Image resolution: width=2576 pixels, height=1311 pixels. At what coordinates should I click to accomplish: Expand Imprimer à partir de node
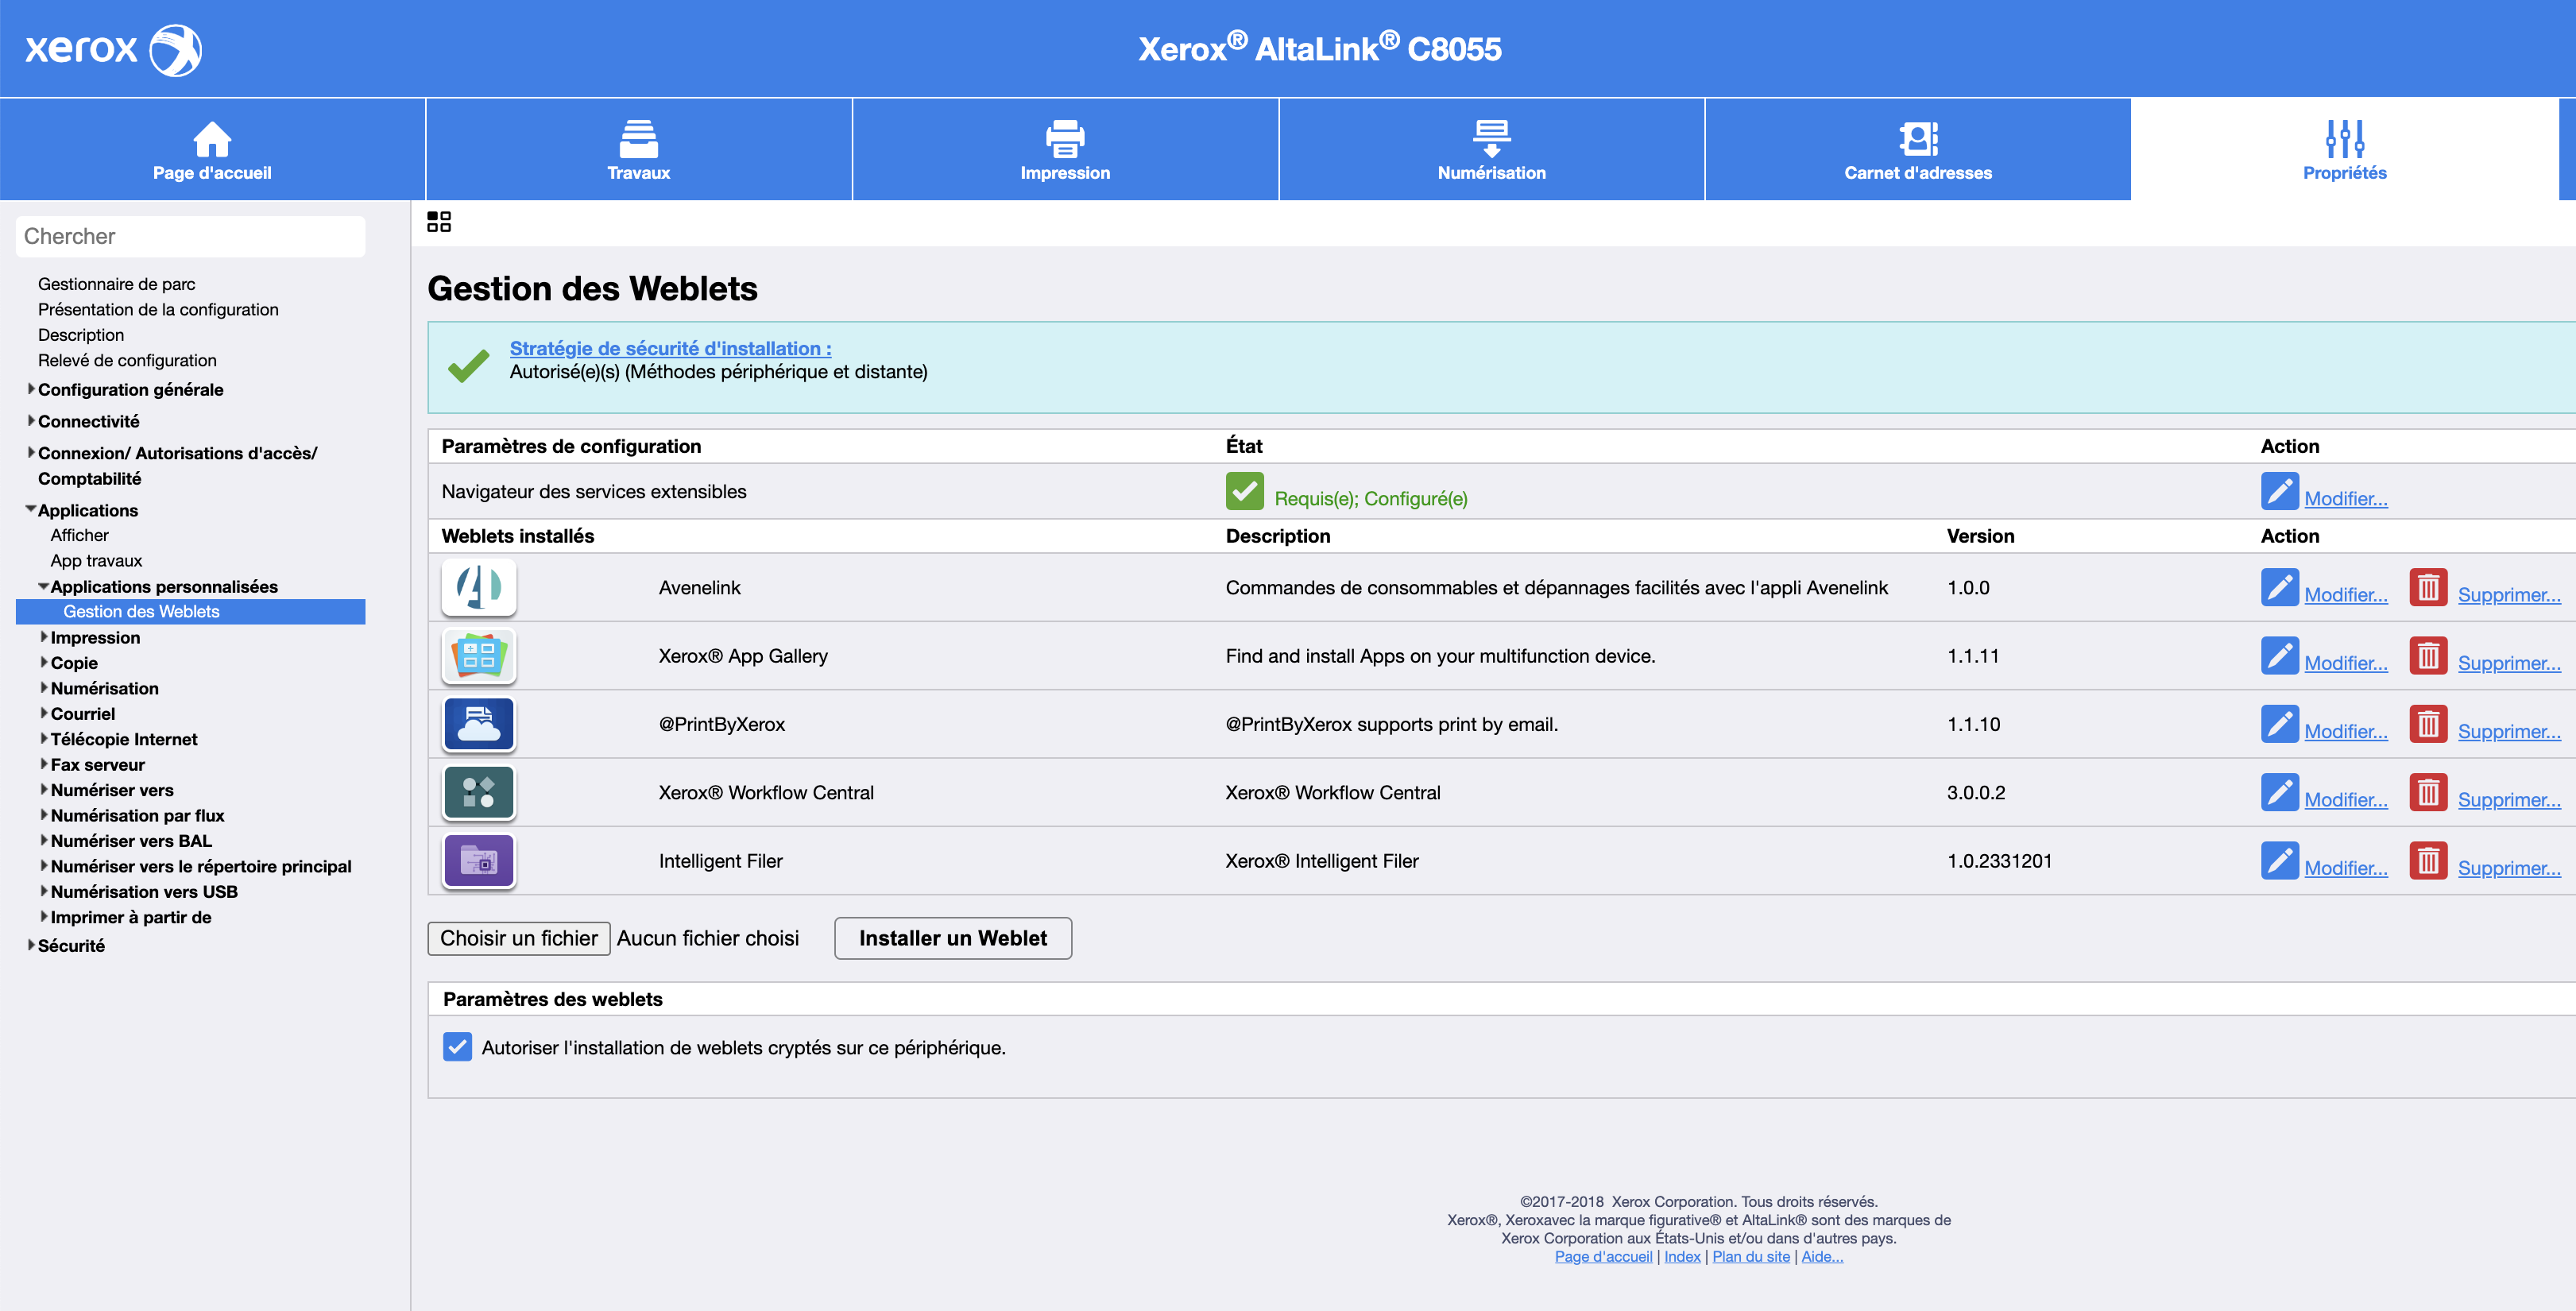coord(44,916)
